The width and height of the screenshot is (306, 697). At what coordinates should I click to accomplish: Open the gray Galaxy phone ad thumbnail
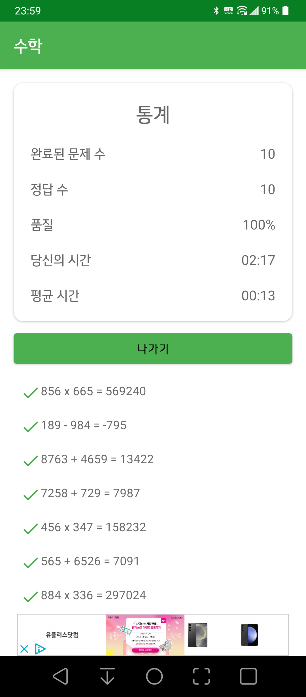click(x=198, y=635)
